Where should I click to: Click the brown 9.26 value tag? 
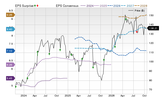click(10, 15)
